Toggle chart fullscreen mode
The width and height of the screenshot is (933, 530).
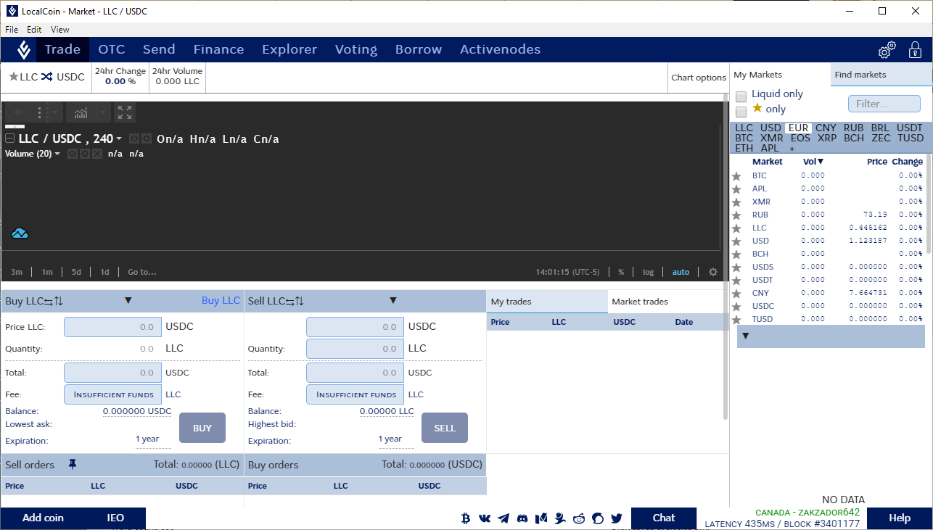coord(125,112)
